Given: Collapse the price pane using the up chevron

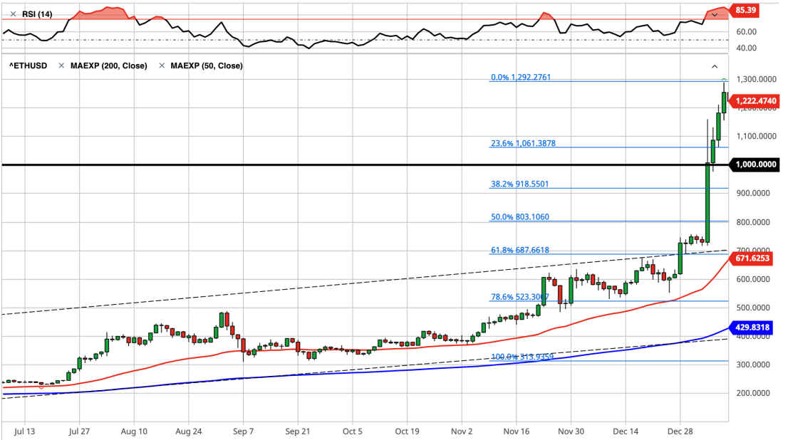Looking at the screenshot, I should pos(714,66).
